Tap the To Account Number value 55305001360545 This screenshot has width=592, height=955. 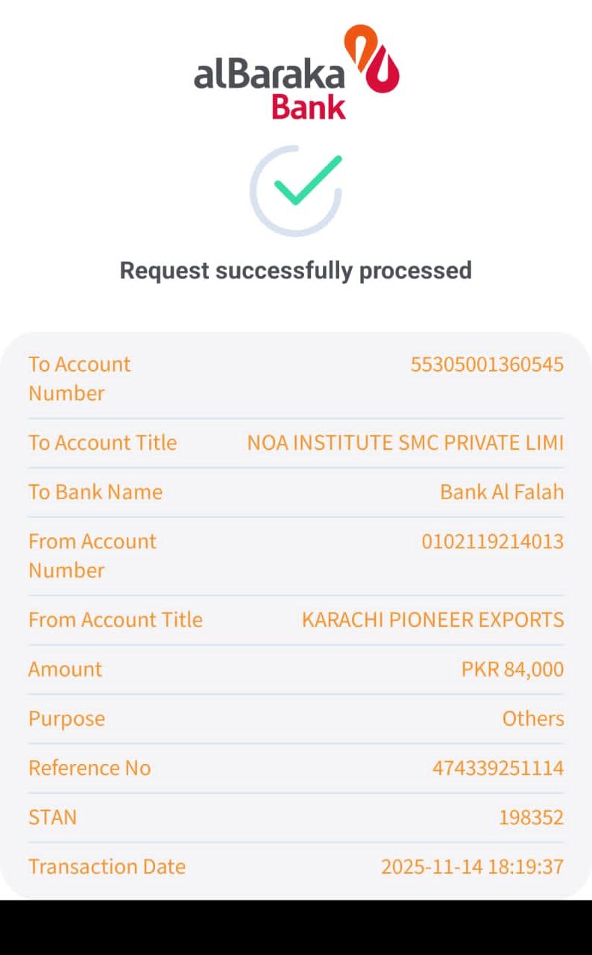(x=487, y=364)
